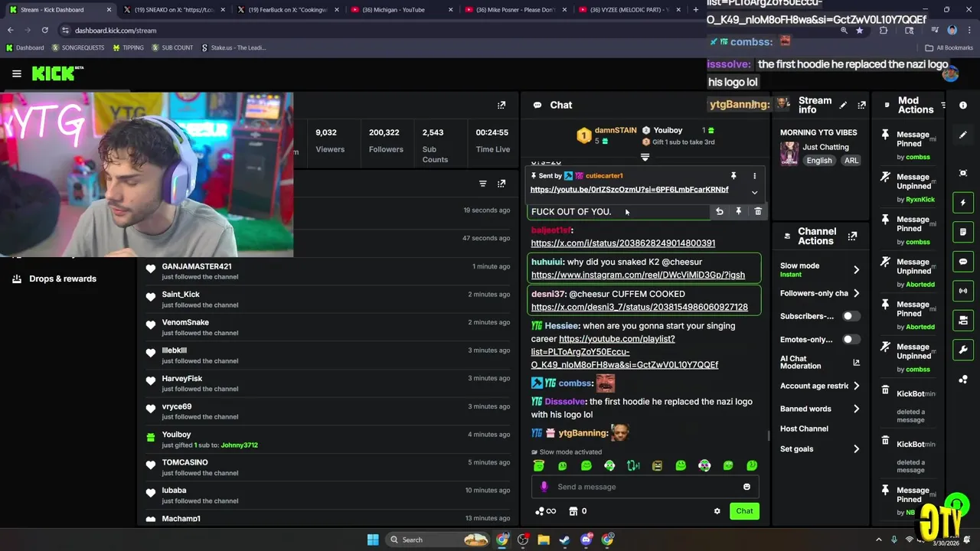Expand the pinned message chevron
Screen dimensions: 980x551
754,192
